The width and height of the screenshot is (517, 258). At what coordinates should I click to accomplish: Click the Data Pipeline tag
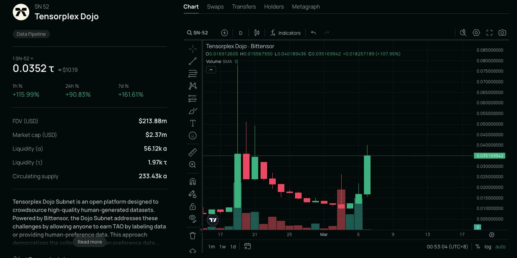tap(31, 34)
